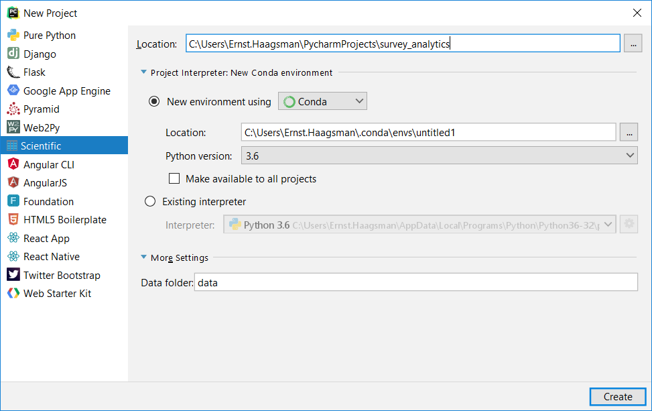Image resolution: width=652 pixels, height=411 pixels.
Task: Open the Python version 3.6 dropdown
Action: coord(439,156)
